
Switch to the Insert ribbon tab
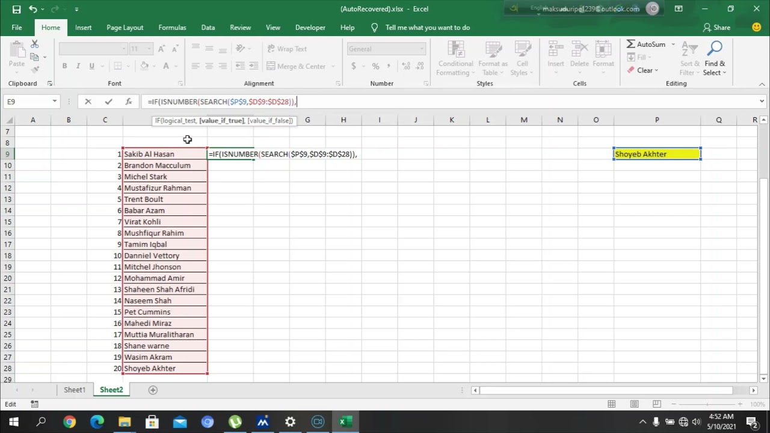coord(83,28)
